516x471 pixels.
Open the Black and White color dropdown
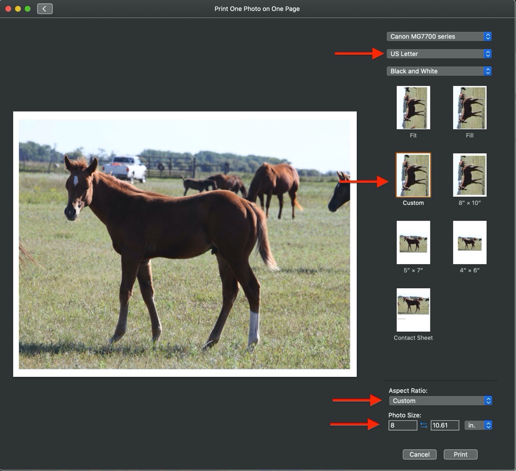(439, 71)
